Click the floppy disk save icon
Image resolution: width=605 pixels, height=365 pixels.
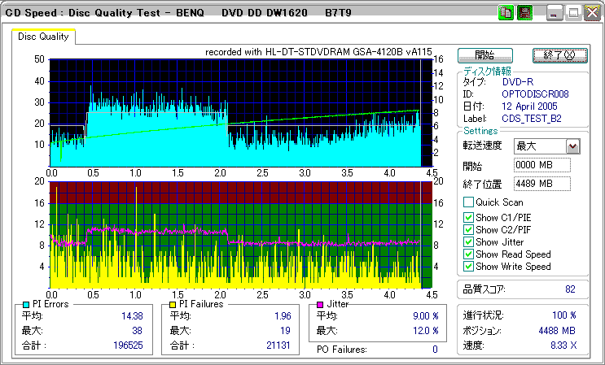tap(524, 13)
